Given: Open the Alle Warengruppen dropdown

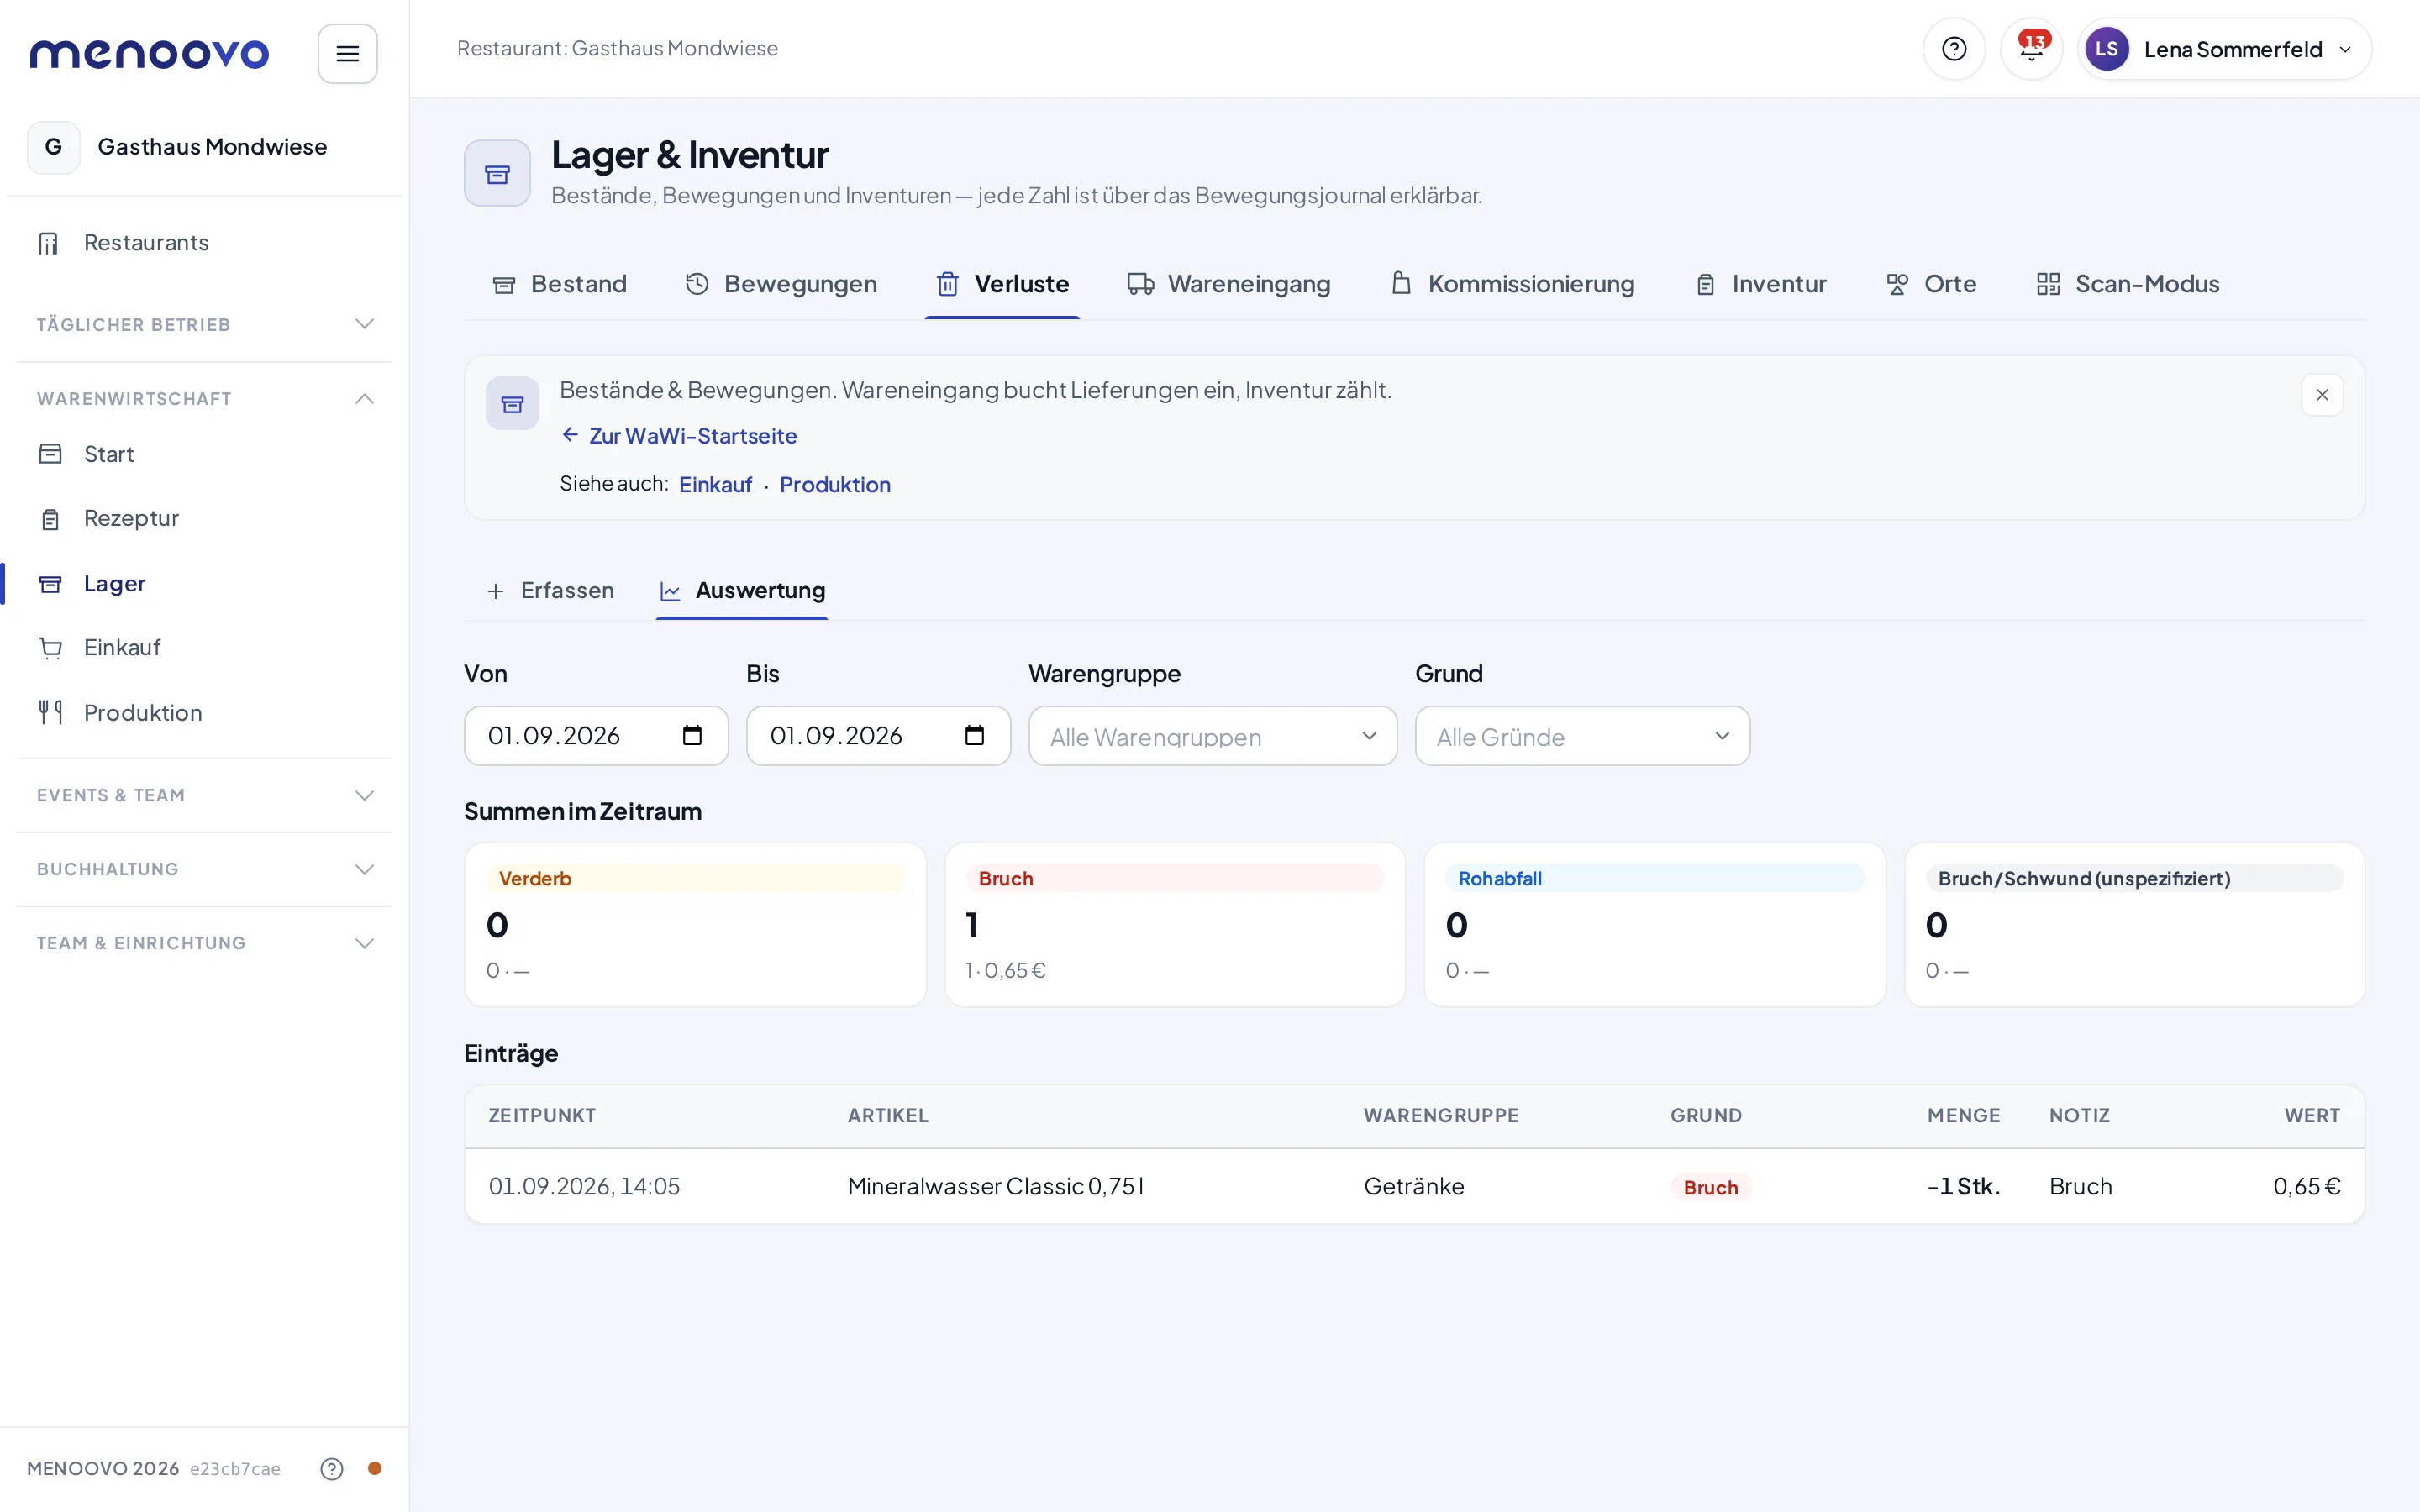Looking at the screenshot, I should [x=1212, y=736].
